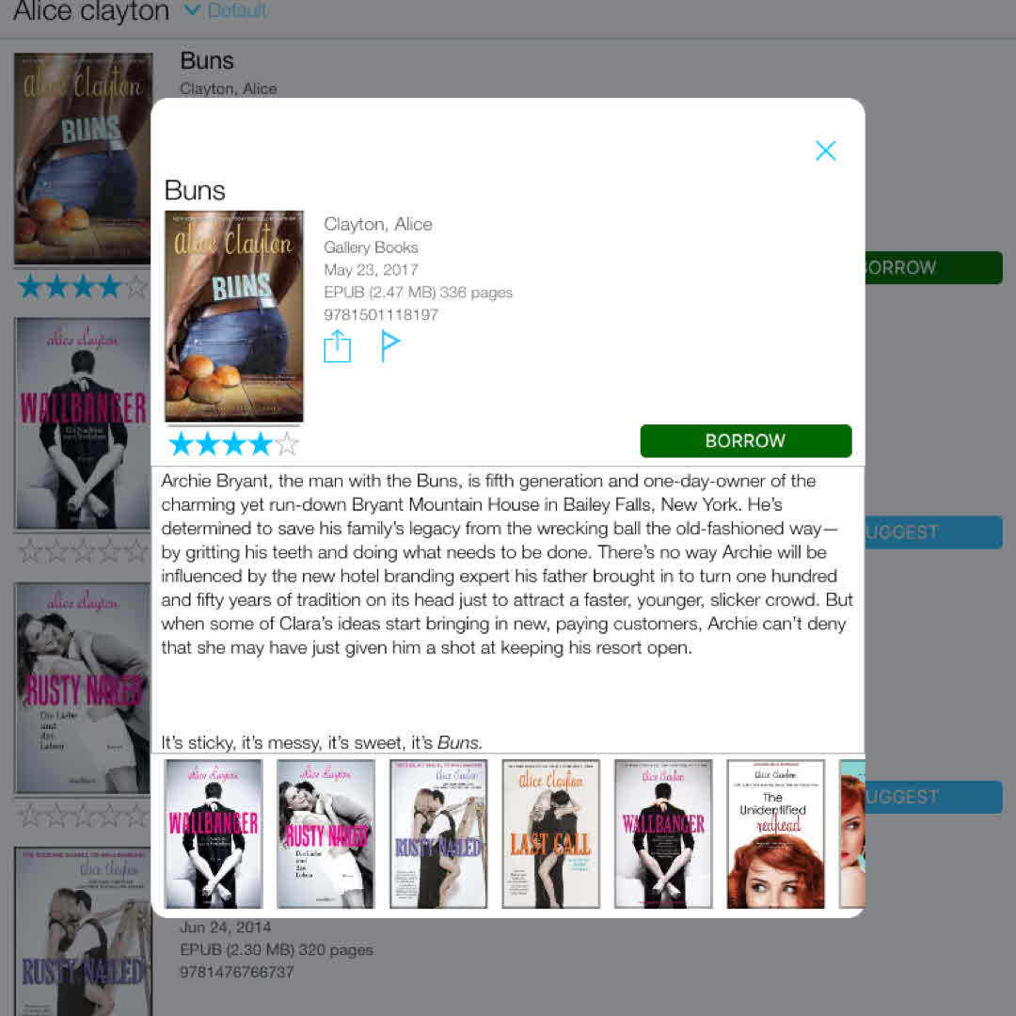Viewport: 1016px width, 1016px height.
Task: Tap the first Suggest button behind the popup
Action: click(x=934, y=532)
